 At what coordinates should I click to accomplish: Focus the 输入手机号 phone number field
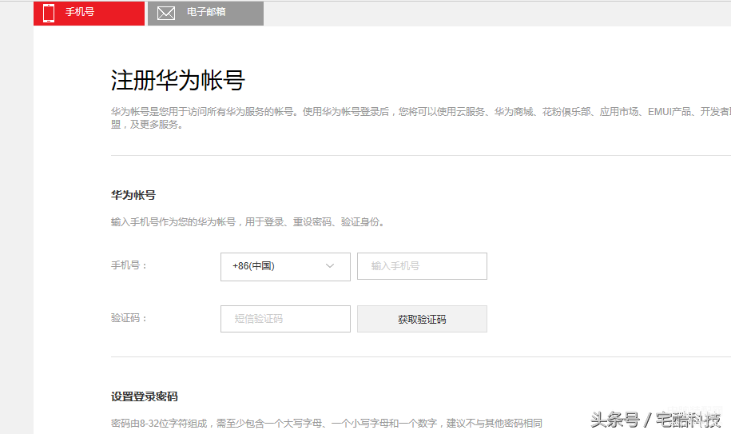click(422, 266)
